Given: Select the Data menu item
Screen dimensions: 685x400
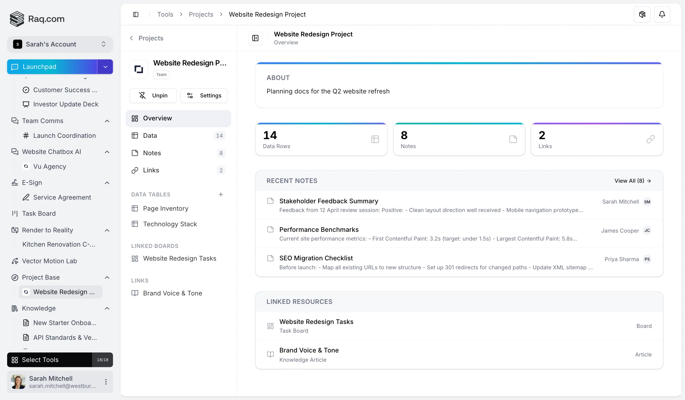Looking at the screenshot, I should point(150,135).
